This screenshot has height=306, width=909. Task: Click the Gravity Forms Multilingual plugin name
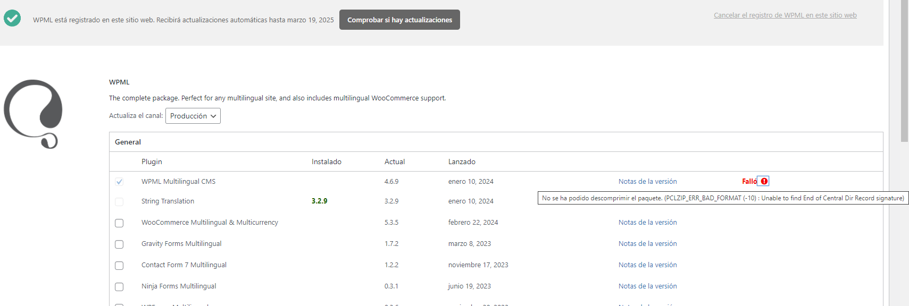click(x=181, y=243)
